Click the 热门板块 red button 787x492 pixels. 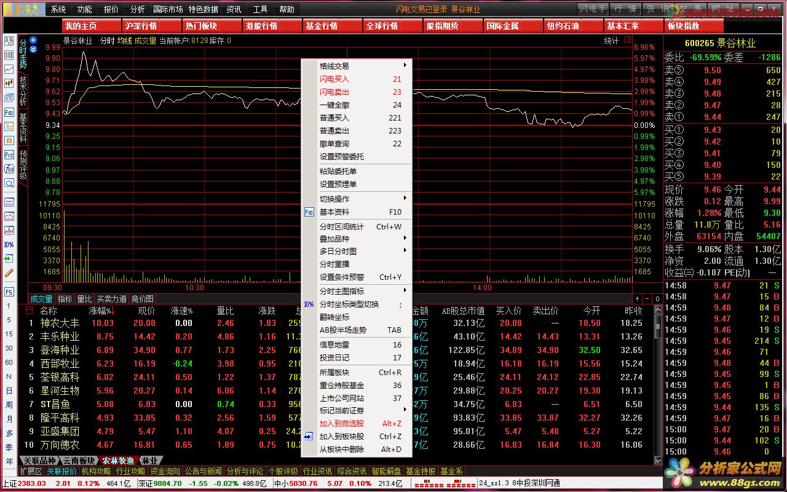212,26
